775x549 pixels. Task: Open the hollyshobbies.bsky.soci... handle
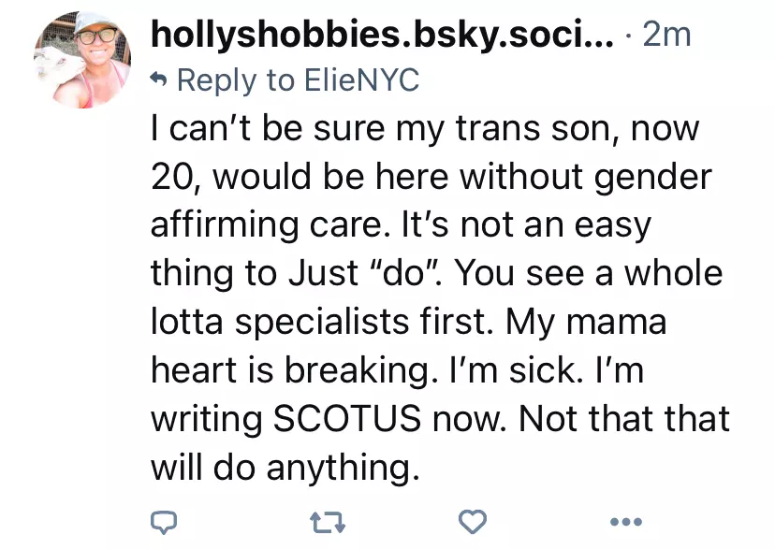coord(382,35)
